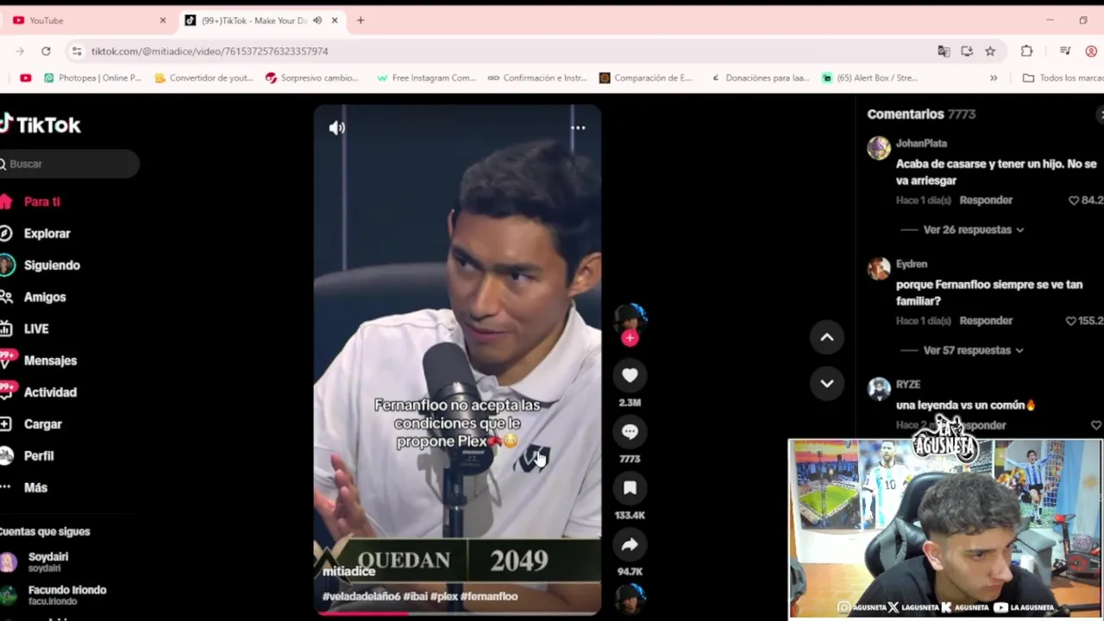Click the address bar URL
Image resolution: width=1104 pixels, height=621 pixels.
(x=210, y=51)
